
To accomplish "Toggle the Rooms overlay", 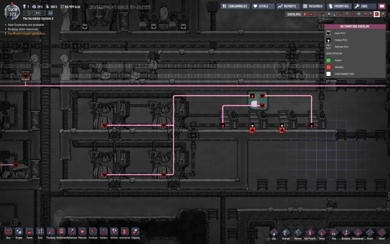I will 365,14.
